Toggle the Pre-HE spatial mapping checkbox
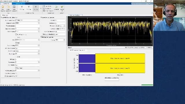 point(16,35)
